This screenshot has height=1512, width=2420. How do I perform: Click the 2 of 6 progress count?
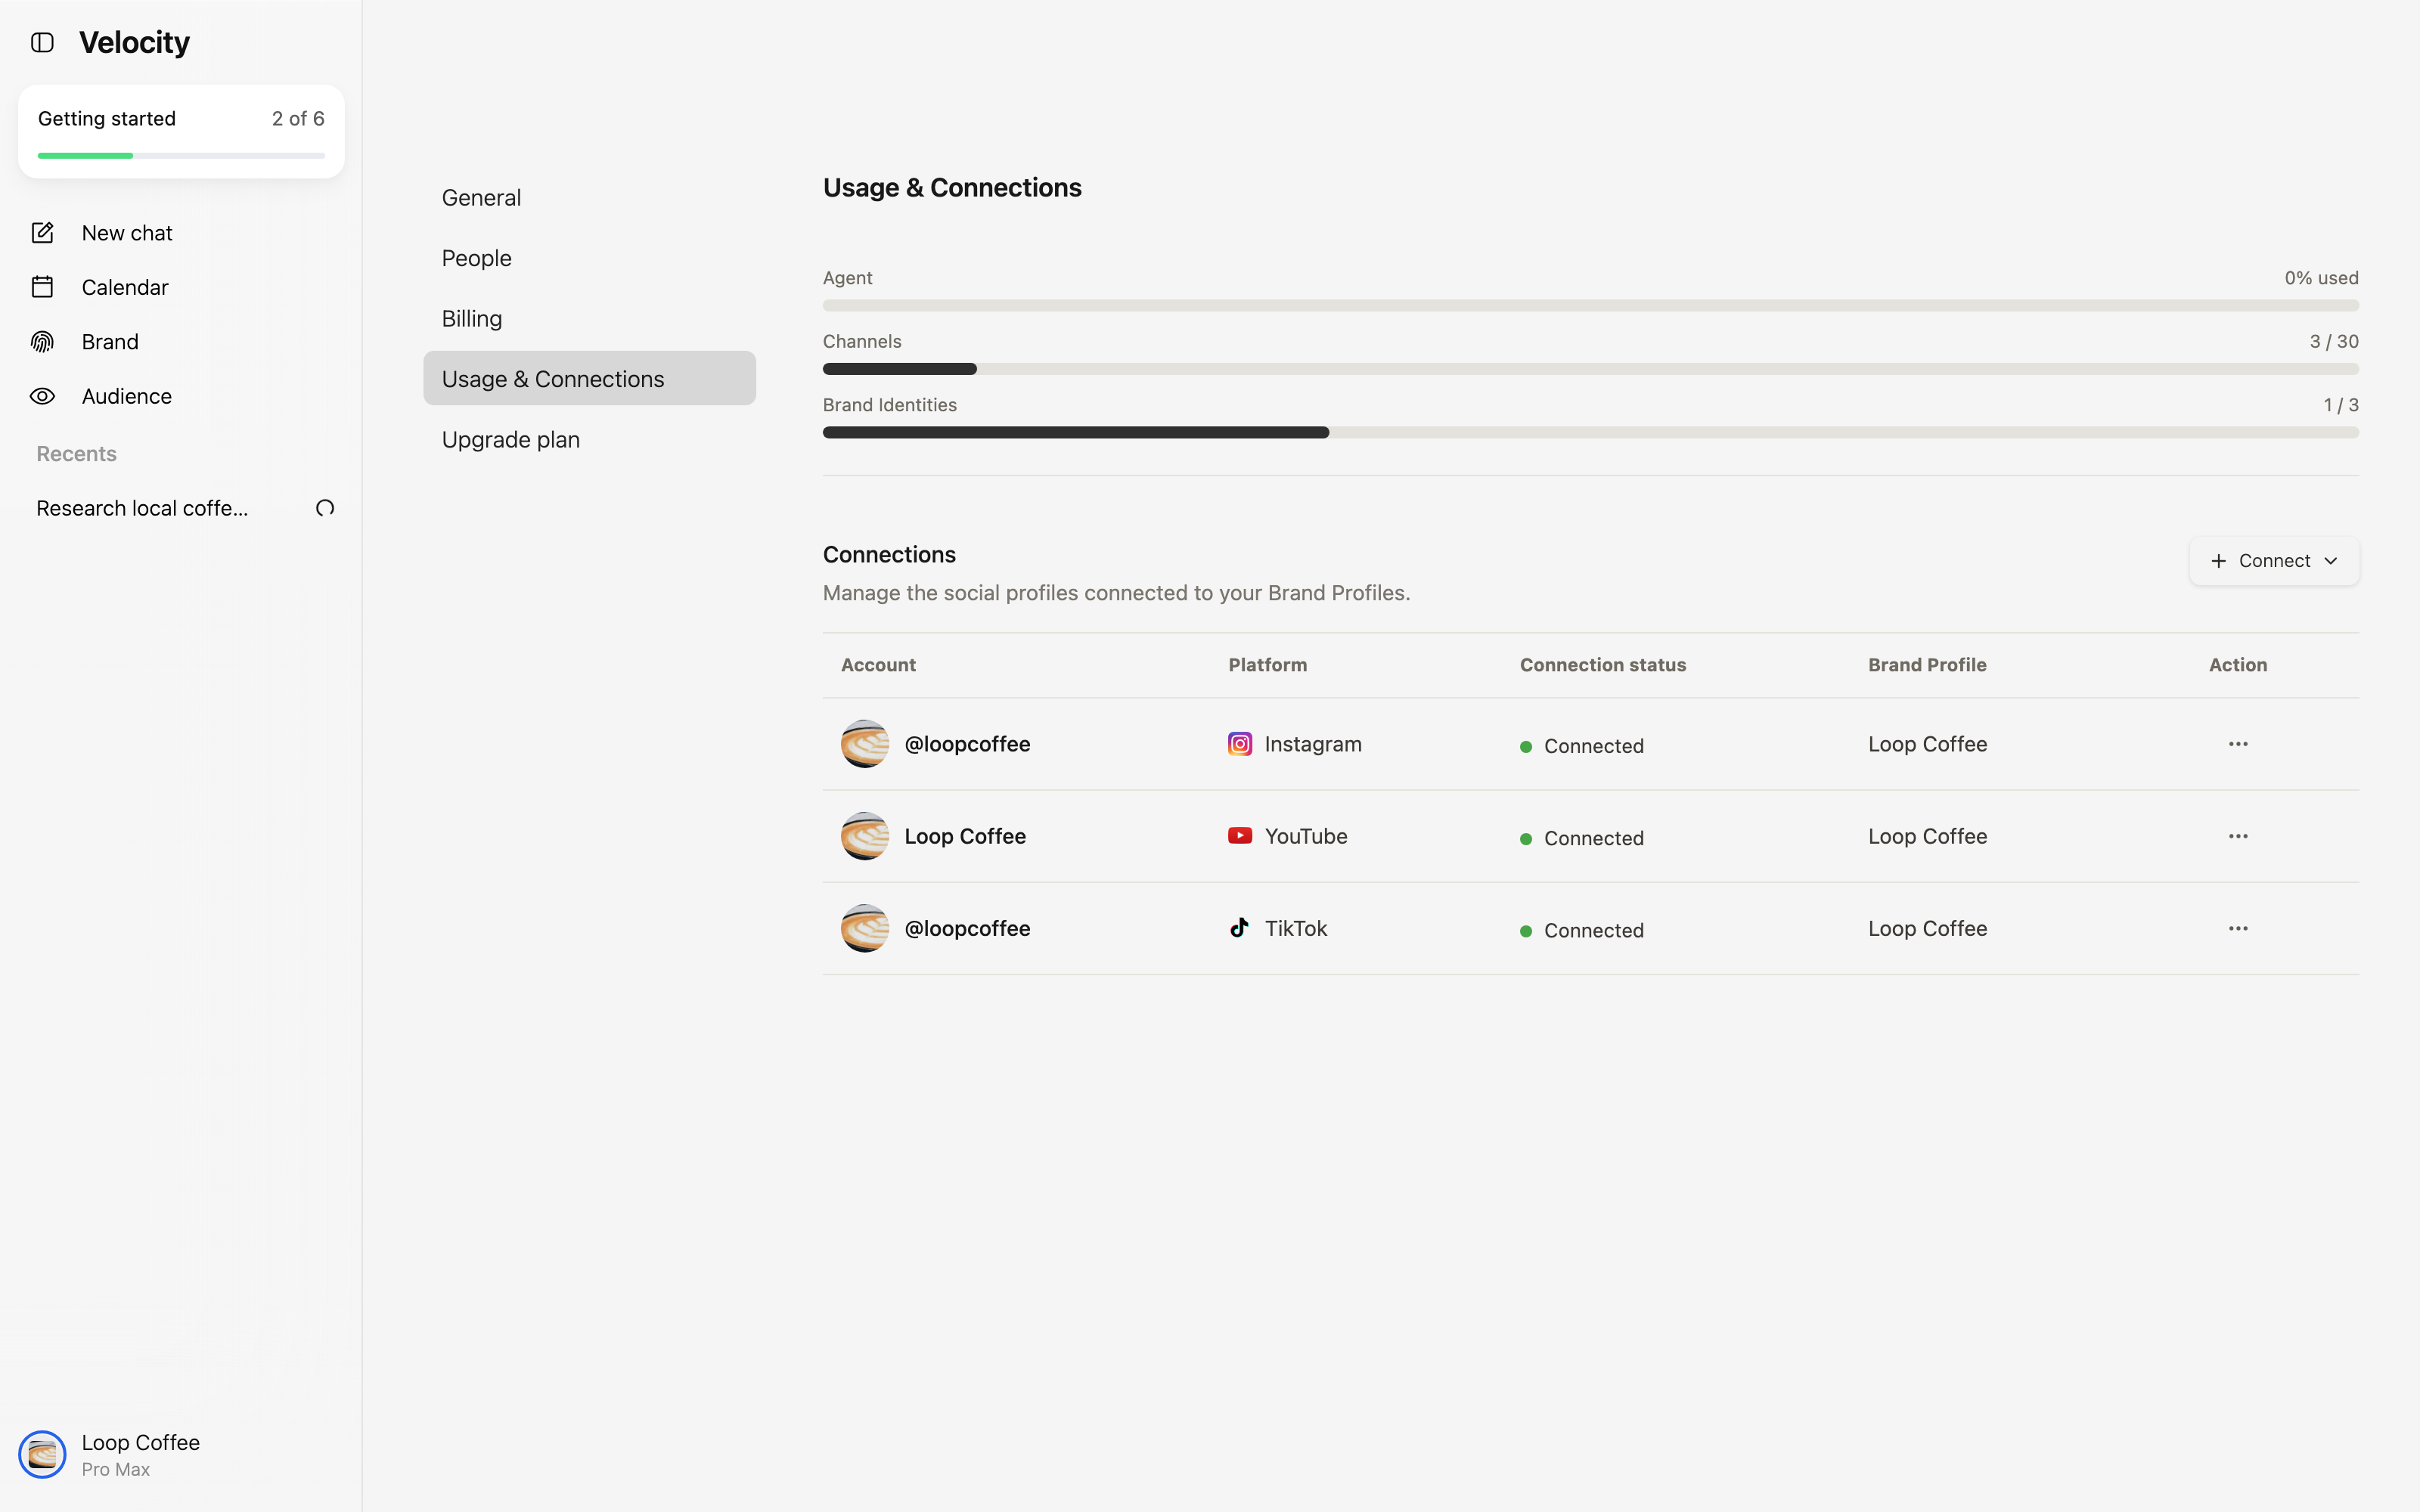[298, 118]
